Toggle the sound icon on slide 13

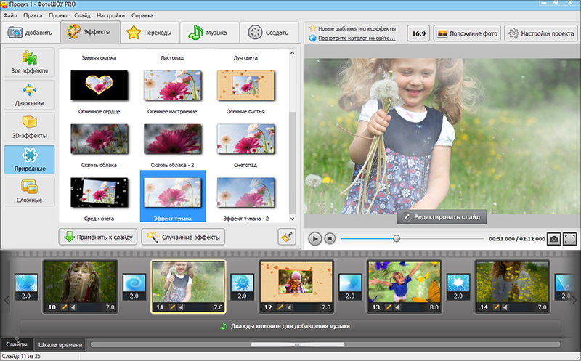[397, 307]
